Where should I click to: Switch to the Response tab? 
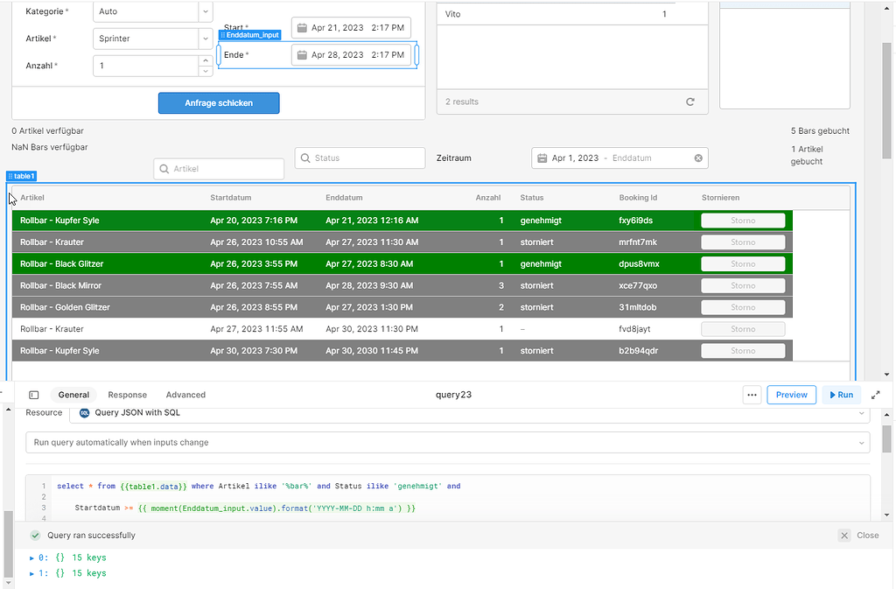tap(127, 395)
